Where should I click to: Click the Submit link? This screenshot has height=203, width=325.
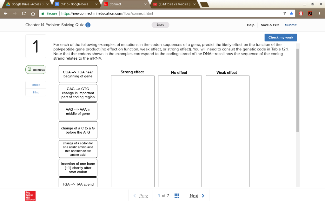291,25
